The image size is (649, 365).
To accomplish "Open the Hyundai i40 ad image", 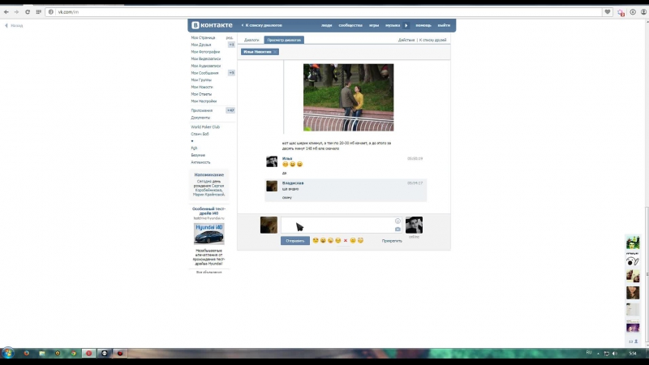I will coord(209,234).
